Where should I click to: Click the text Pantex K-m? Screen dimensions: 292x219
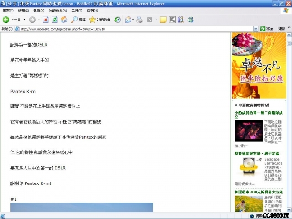[x=23, y=91]
